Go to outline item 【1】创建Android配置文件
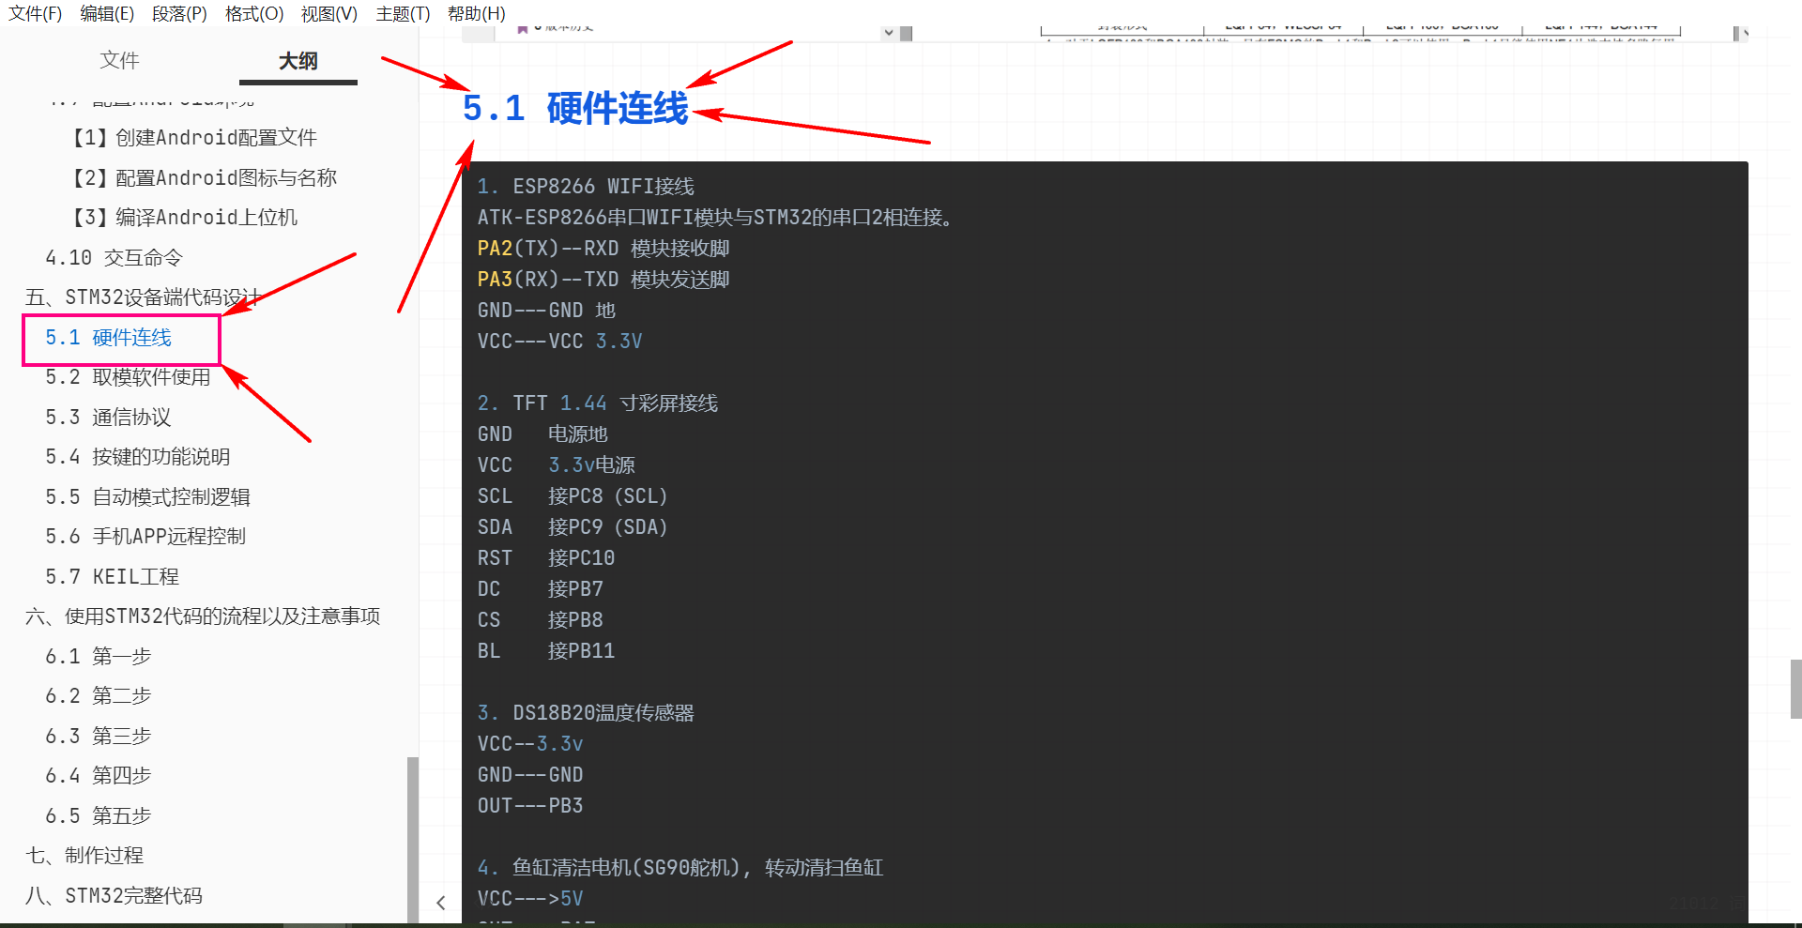This screenshot has height=928, width=1802. tap(195, 138)
